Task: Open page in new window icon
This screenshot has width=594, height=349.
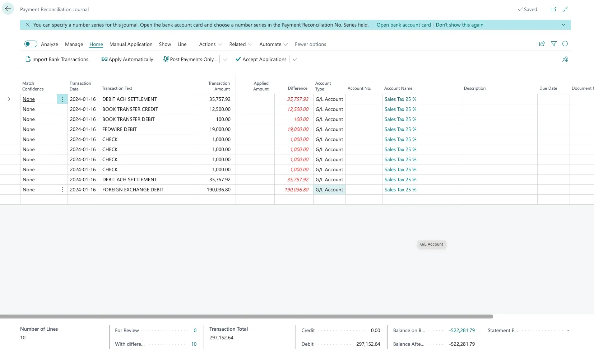Action: tap(553, 9)
